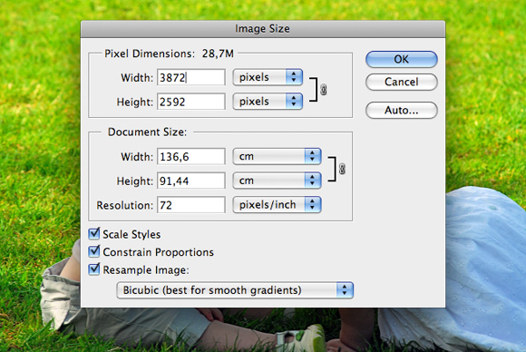Click the document size chain link icon
The height and width of the screenshot is (352, 526).
click(x=342, y=169)
